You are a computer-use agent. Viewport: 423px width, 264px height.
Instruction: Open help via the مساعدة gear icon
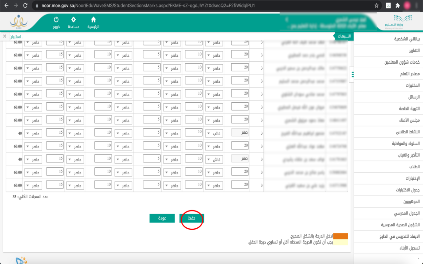pos(73,23)
